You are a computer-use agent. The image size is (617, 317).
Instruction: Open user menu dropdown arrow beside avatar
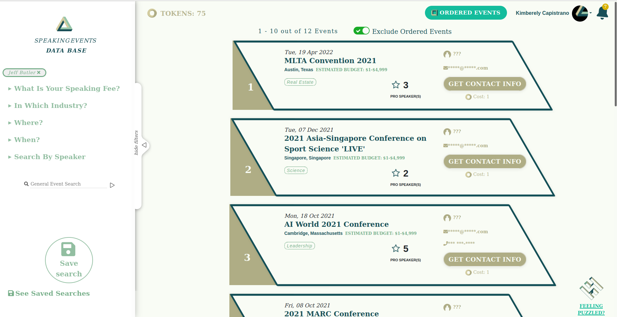[x=591, y=13]
